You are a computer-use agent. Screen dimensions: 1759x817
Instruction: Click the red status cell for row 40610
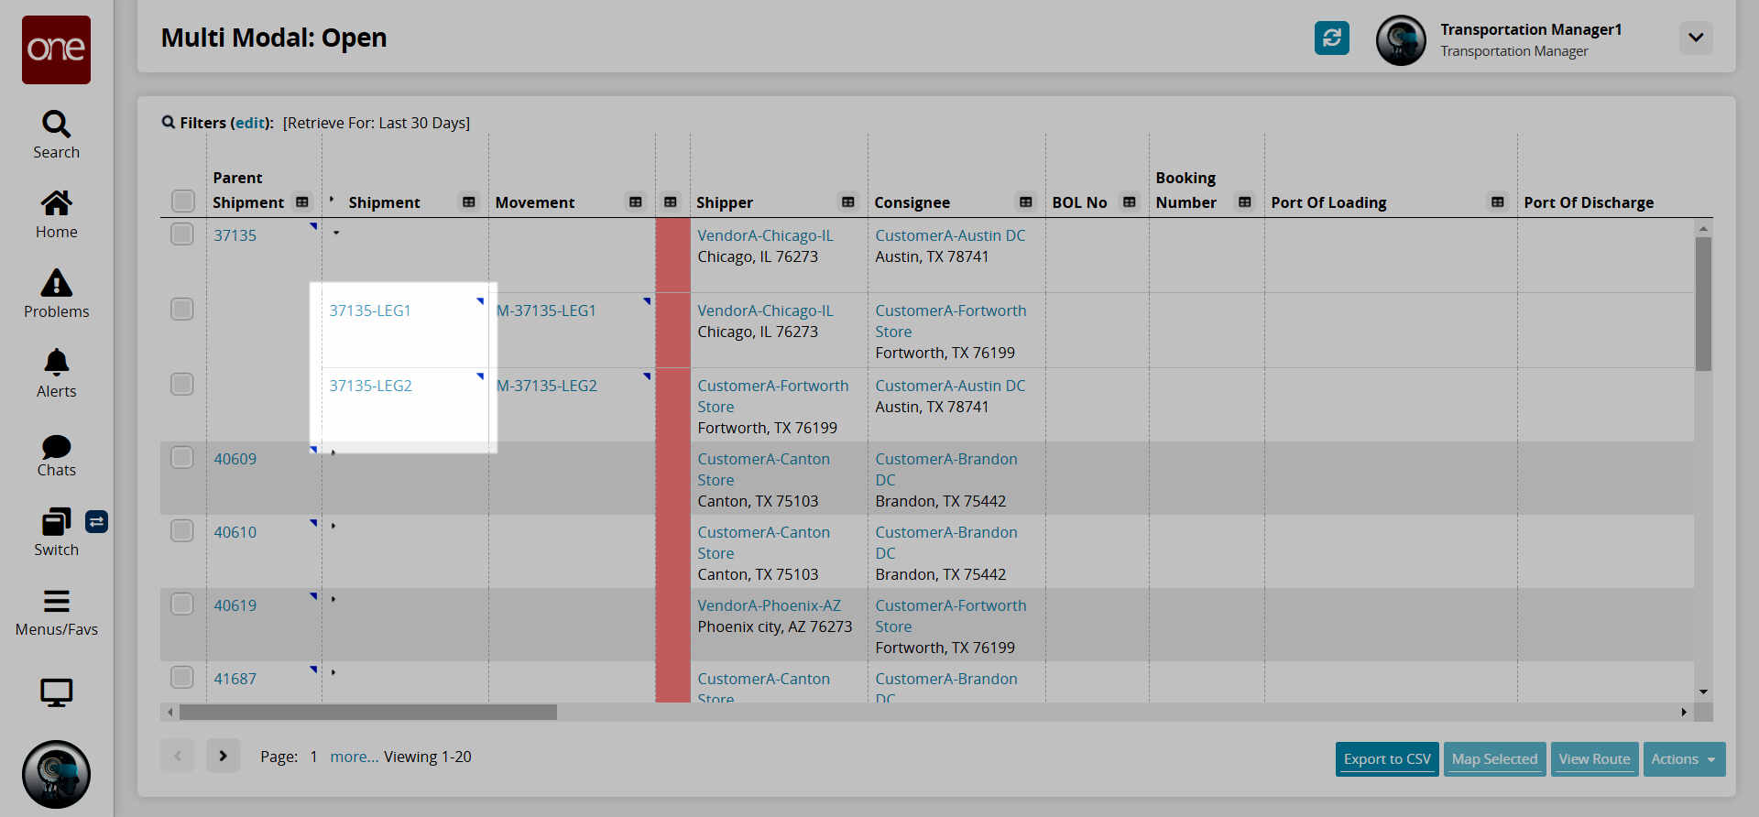(x=673, y=551)
